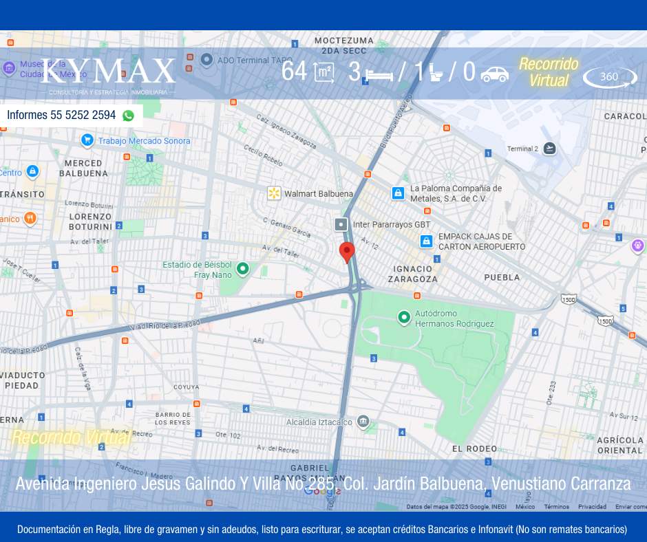Select the EMPACK Cajas de Carton shopping icon
This screenshot has width=647, height=542.
click(427, 241)
